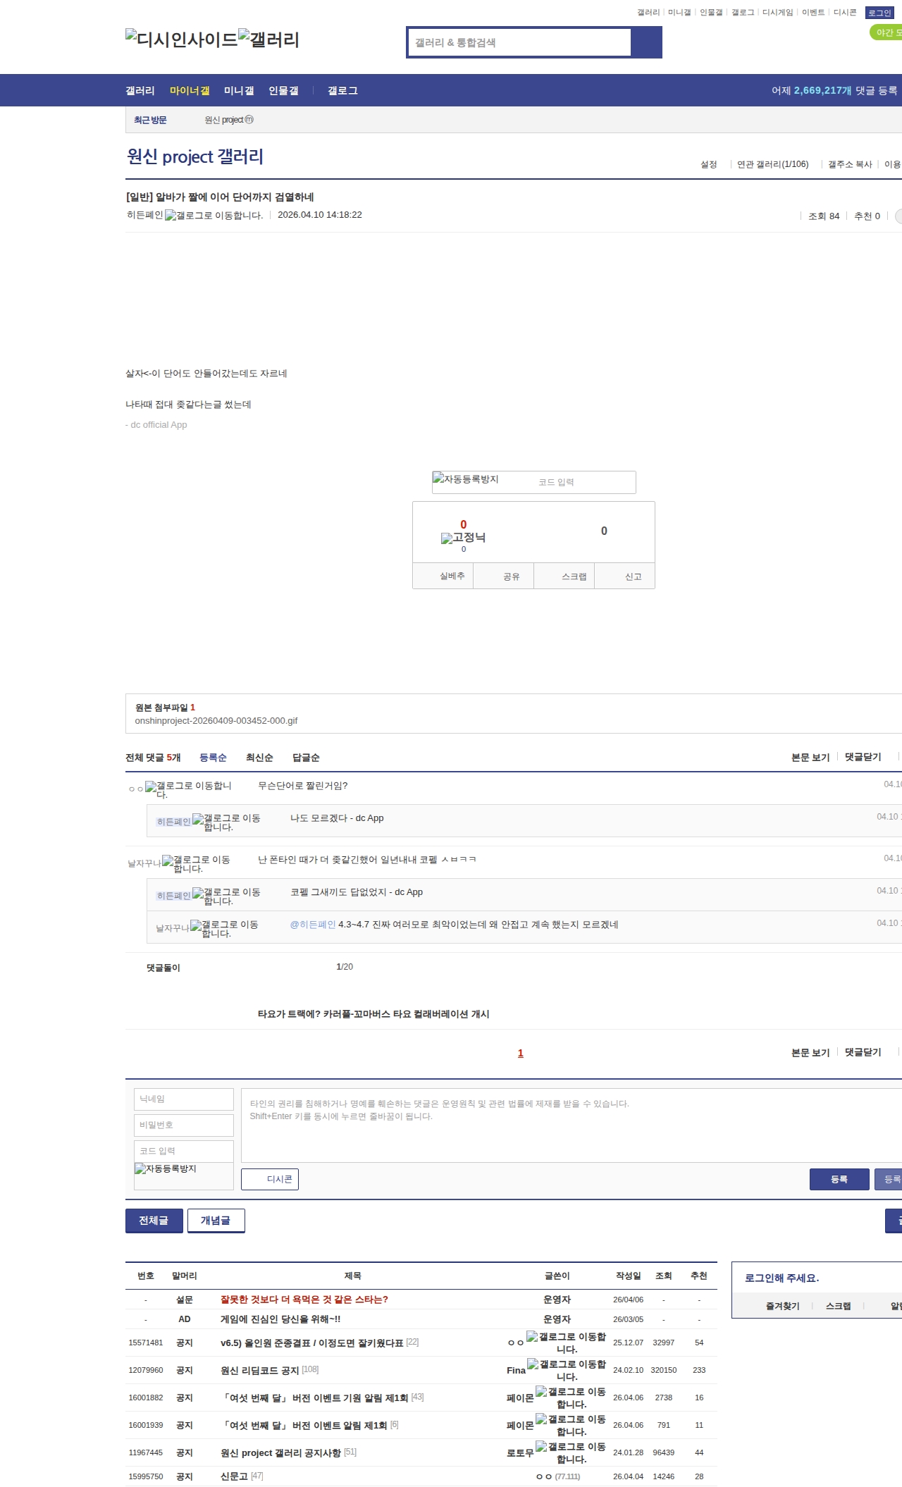This screenshot has width=902, height=1487.
Task: Expand the 댓글돌이 section
Action: click(x=163, y=968)
